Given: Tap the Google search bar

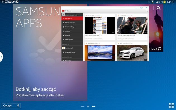Looking at the screenshot, I should [11, 106].
